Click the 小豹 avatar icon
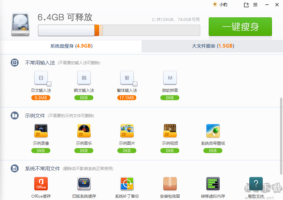The width and height of the screenshot is (283, 200). pyautogui.click(x=215, y=4)
